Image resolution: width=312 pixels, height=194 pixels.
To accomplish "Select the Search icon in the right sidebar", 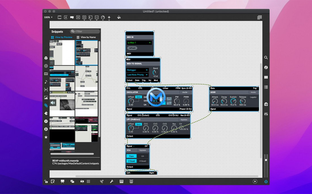I will [x=266, y=58].
